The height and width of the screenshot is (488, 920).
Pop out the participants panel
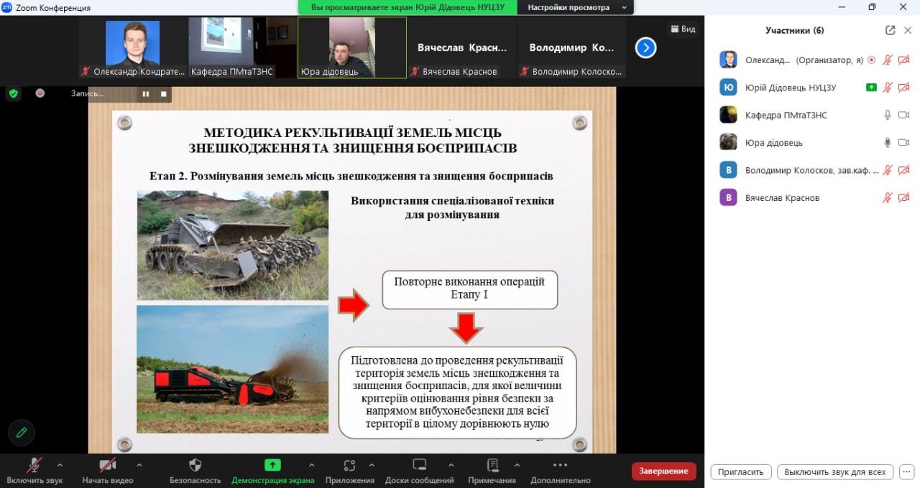pyautogui.click(x=890, y=30)
